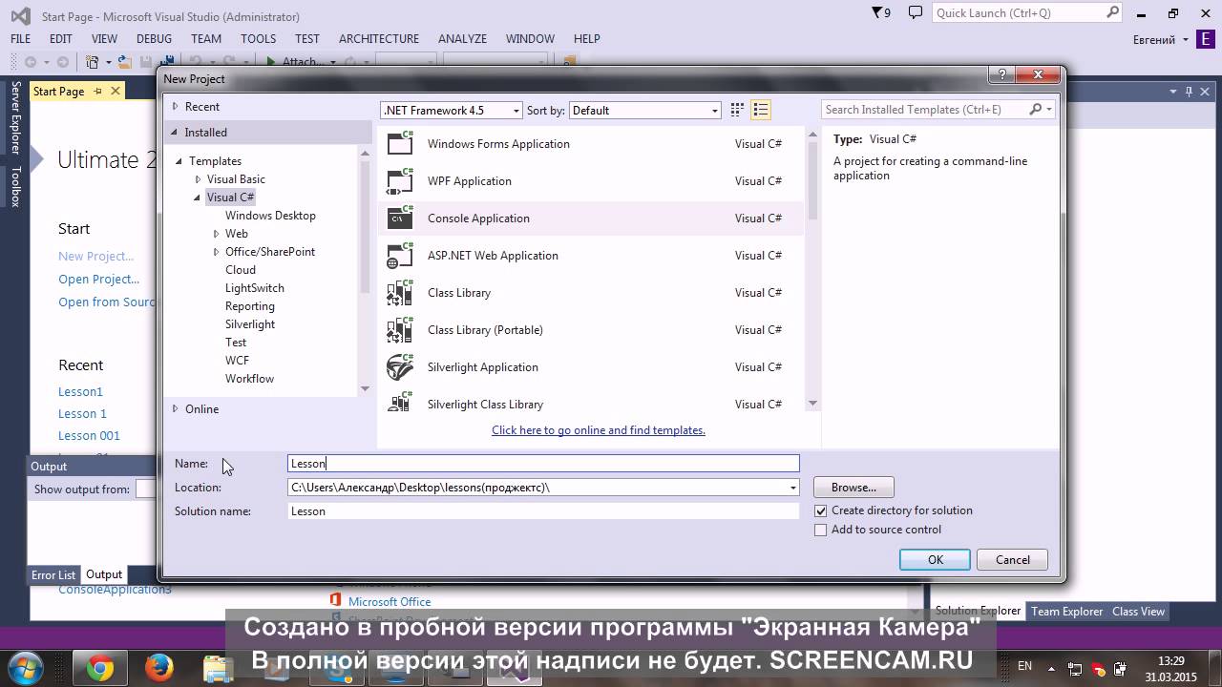Select the Windows Forms Application template icon
The image size is (1222, 687).
point(400,143)
